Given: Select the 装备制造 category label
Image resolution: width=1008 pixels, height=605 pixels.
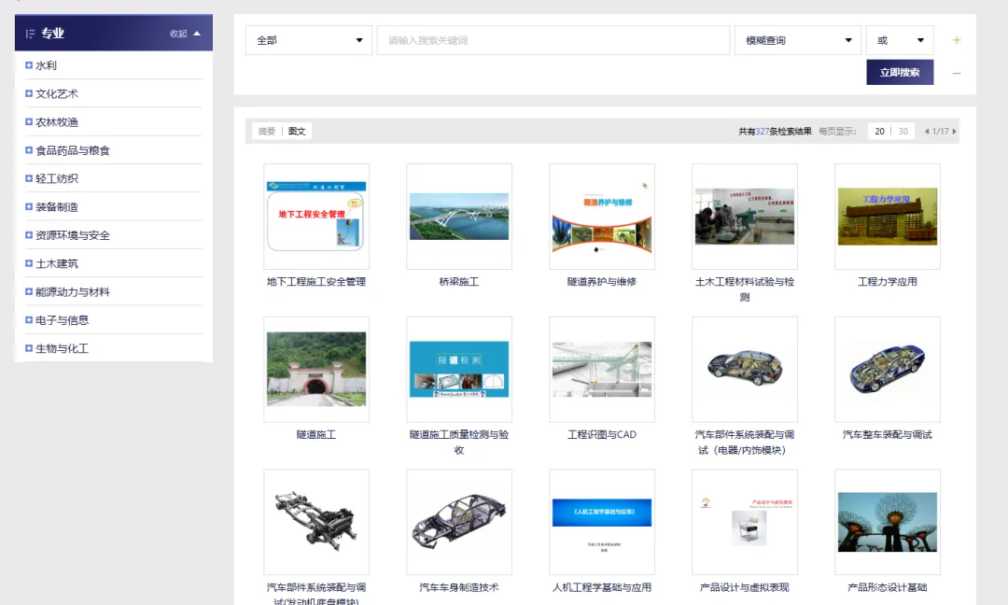Looking at the screenshot, I should tap(57, 207).
